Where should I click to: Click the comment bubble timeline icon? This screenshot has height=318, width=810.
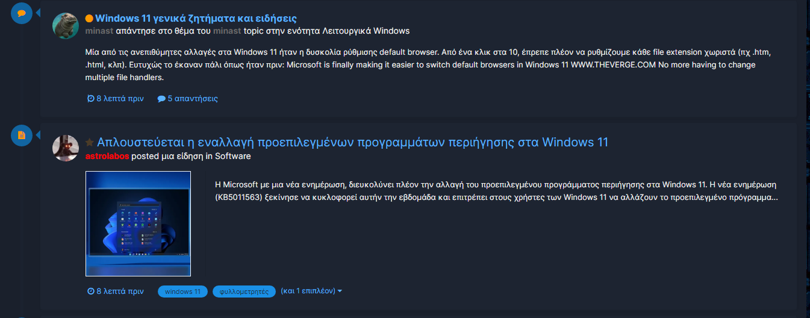[22, 13]
